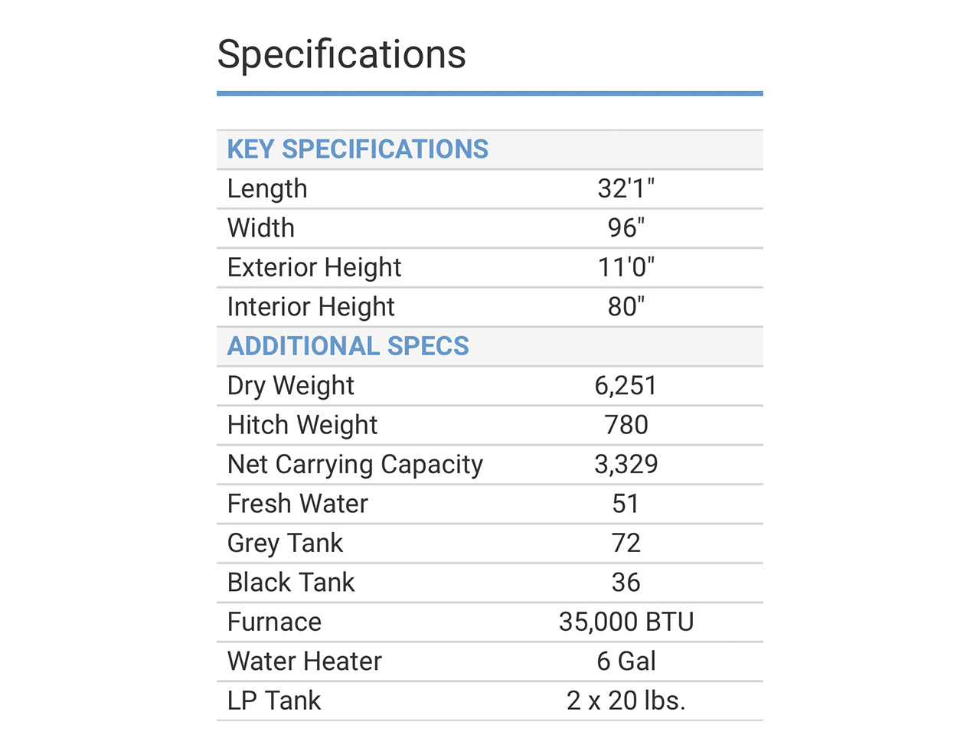The width and height of the screenshot is (980, 735).
Task: Click the 6,251 dry weight value
Action: tap(626, 386)
